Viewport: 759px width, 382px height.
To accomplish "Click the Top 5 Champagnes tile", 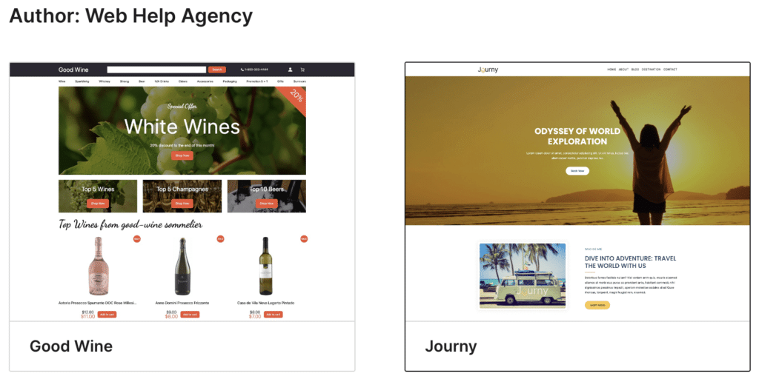I will (x=182, y=196).
